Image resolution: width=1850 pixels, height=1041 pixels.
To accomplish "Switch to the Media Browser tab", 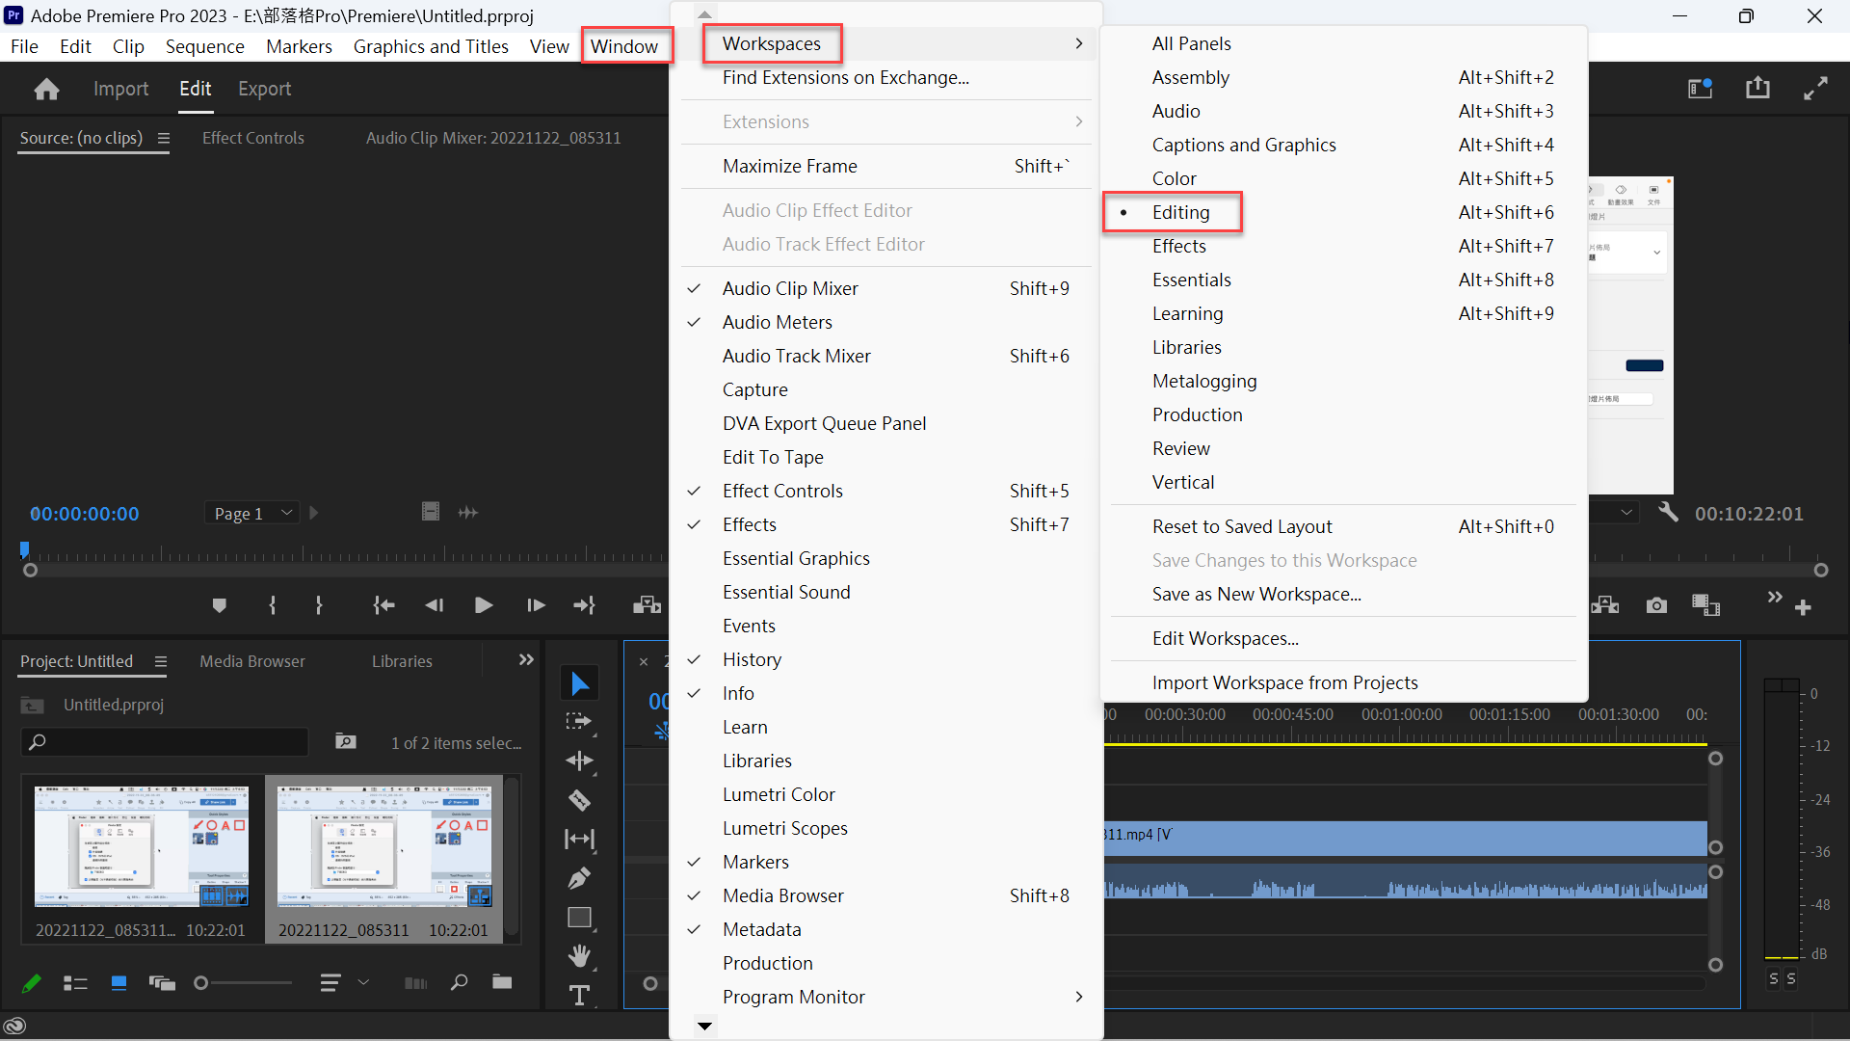I will click(x=252, y=661).
